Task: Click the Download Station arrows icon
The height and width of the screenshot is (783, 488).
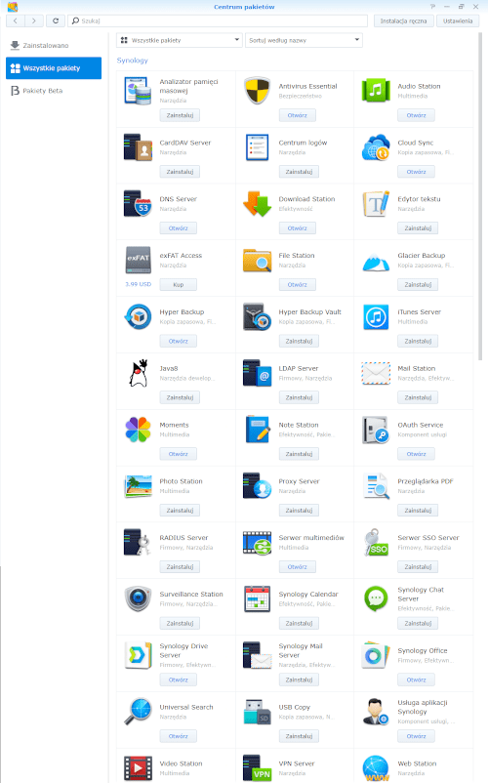Action: (257, 203)
